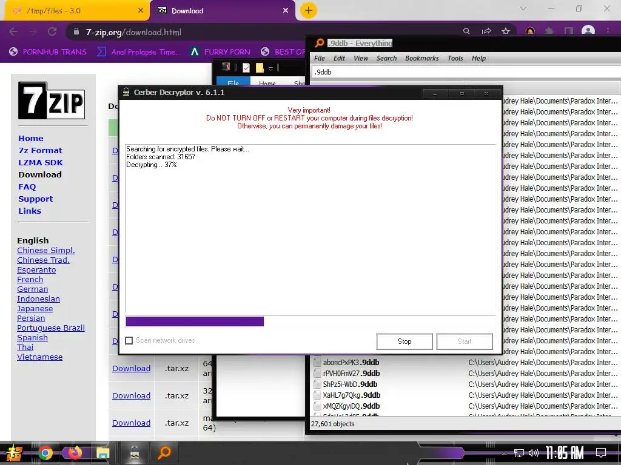
Task: Click the Cerber Decryptor taskbar icon
Action: 135,453
